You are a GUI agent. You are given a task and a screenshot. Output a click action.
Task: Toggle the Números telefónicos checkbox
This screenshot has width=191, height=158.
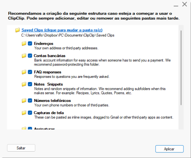pyautogui.click(x=30, y=100)
